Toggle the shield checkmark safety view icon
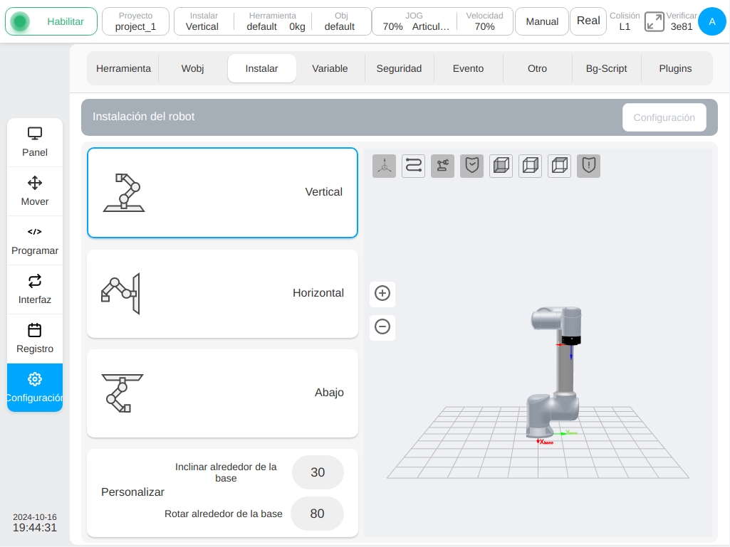The height and width of the screenshot is (547, 730). coord(472,166)
